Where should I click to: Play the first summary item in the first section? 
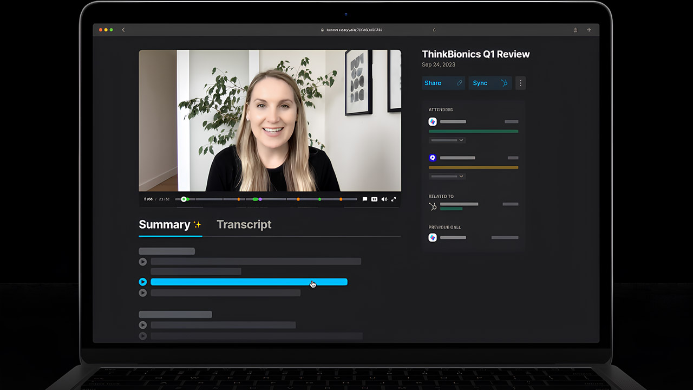coord(143,262)
